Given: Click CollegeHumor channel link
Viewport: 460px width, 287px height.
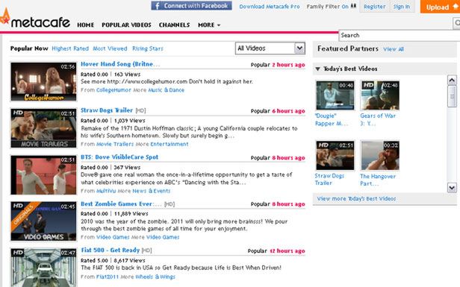Looking at the screenshot, I should click(x=114, y=90).
